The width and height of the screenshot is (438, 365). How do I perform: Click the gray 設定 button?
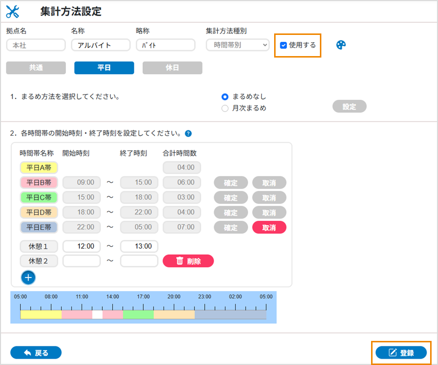point(349,106)
